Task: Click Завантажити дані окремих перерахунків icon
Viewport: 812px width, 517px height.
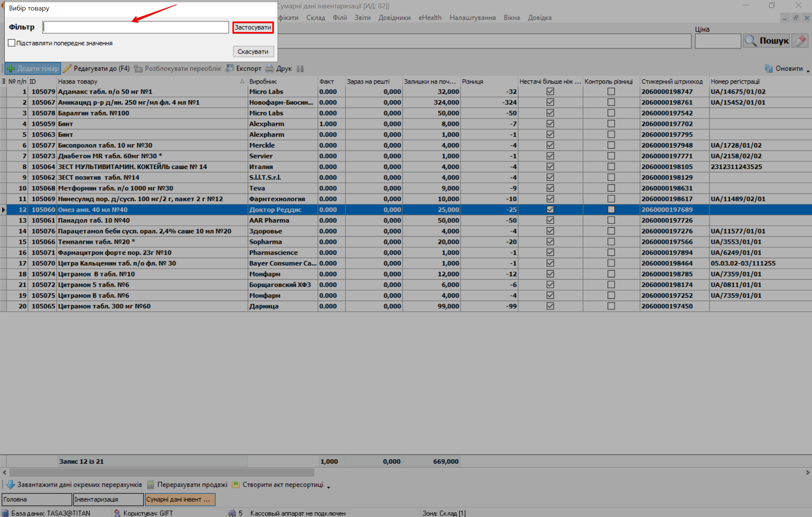Action: click(x=11, y=485)
